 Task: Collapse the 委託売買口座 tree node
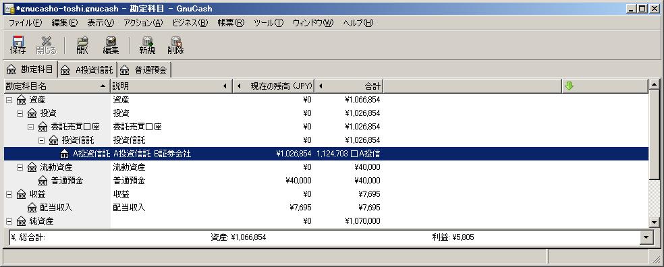click(x=30, y=127)
